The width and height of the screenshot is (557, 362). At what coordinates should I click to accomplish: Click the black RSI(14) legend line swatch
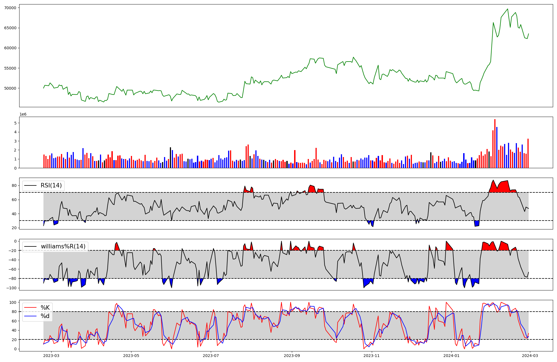point(31,185)
